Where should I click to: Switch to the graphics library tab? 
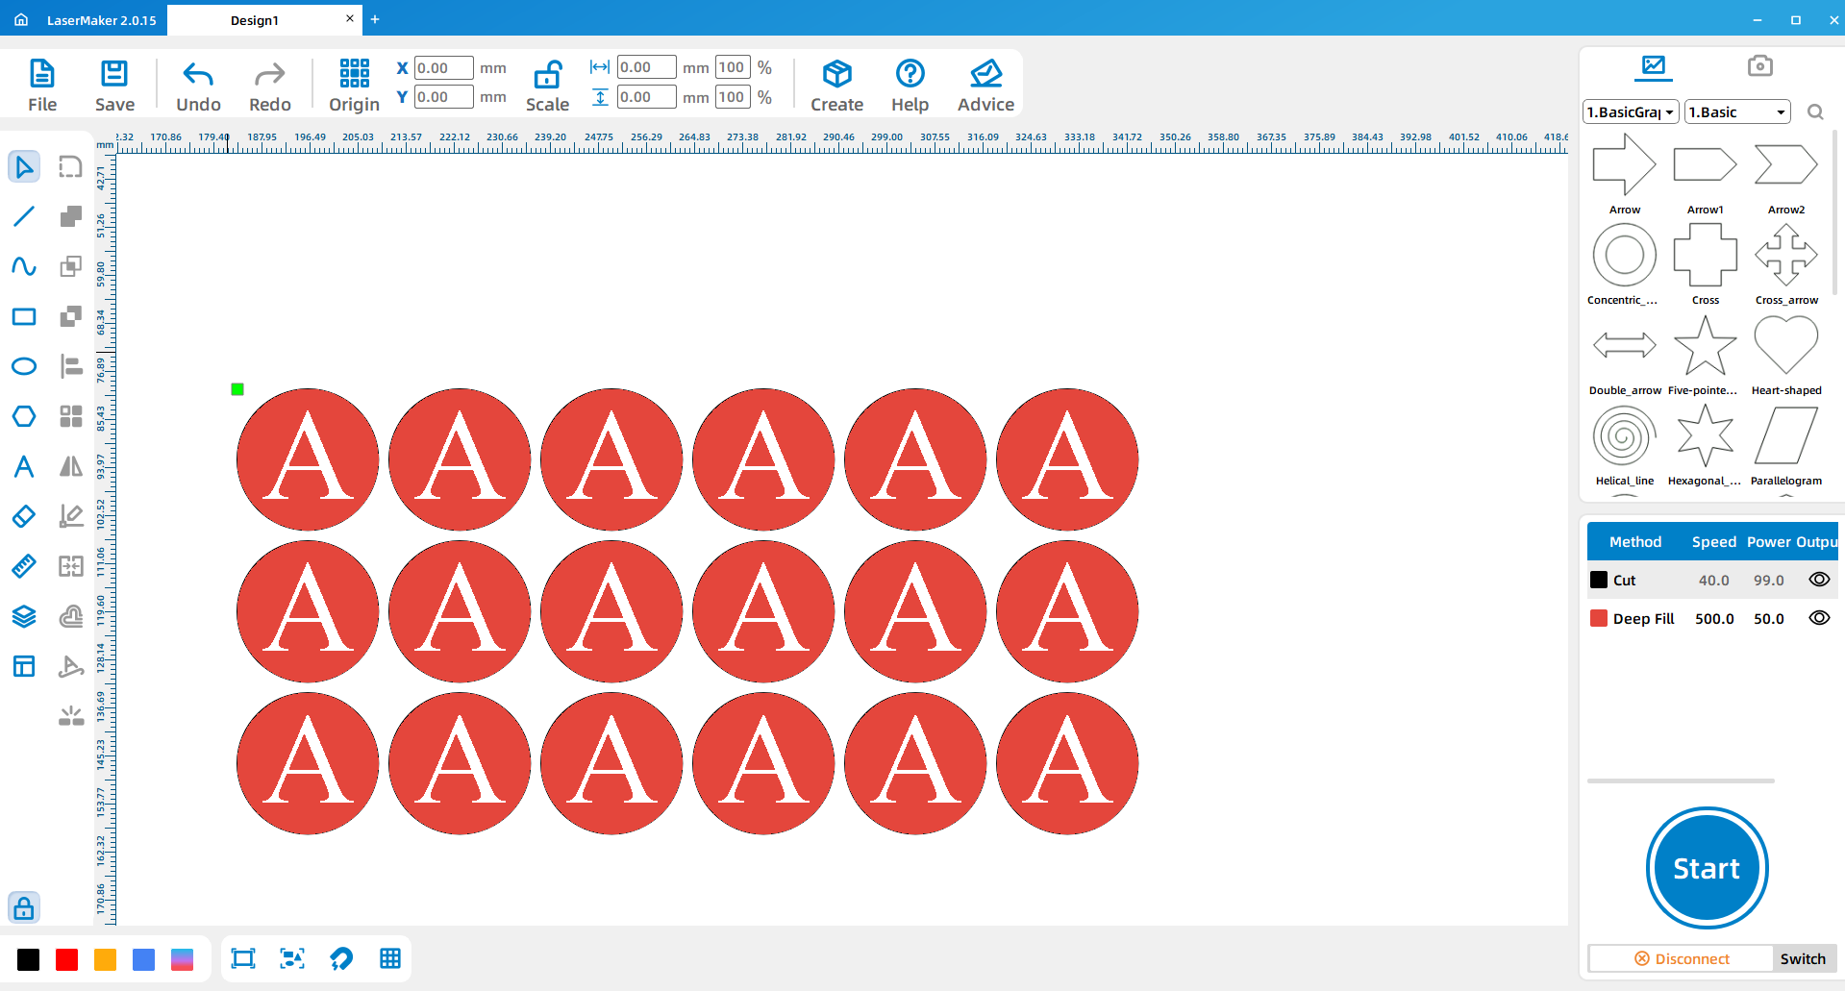coord(1654,66)
